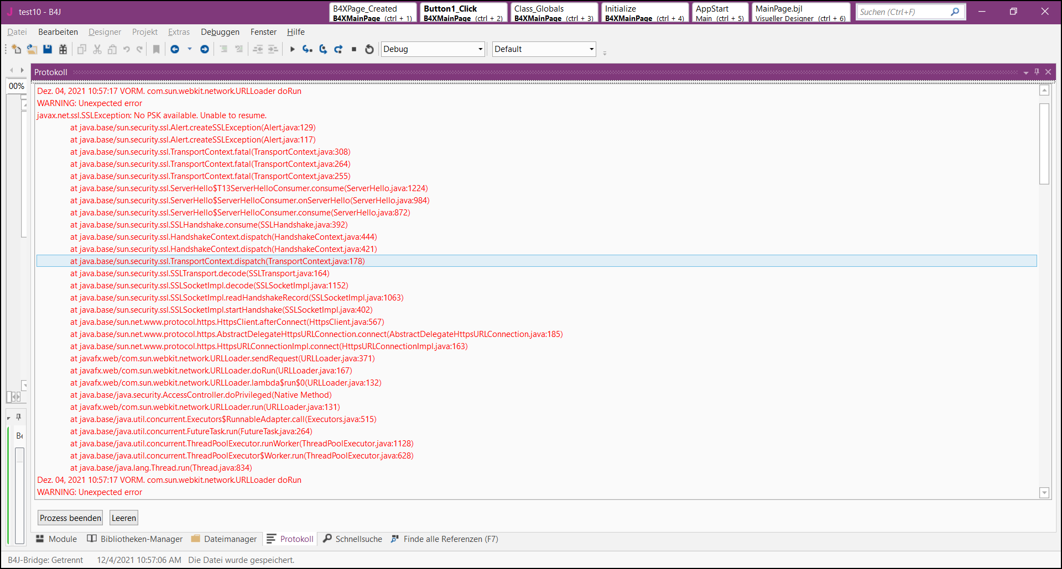Open the Hilfe menu

[296, 32]
